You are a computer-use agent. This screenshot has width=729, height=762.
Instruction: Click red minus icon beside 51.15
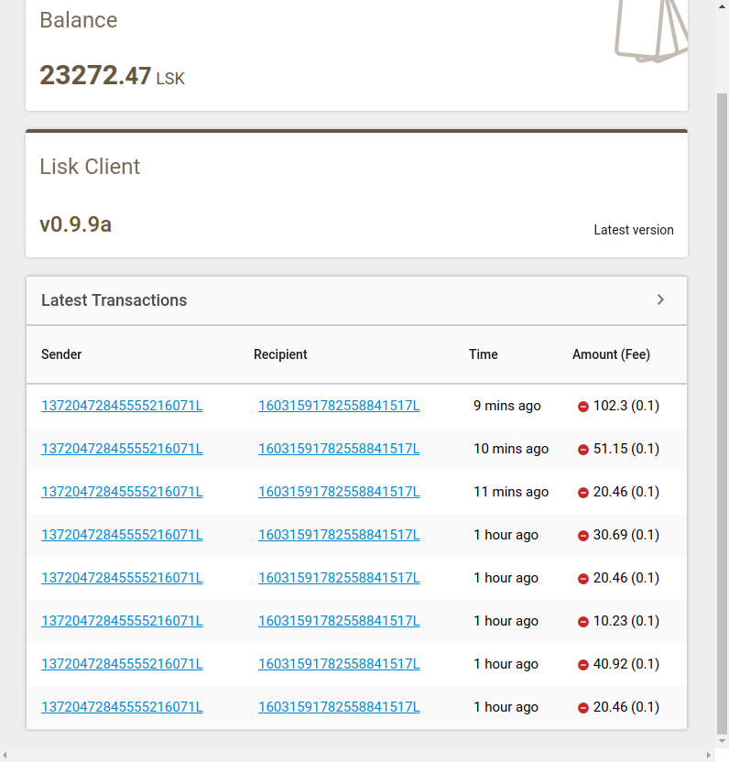point(583,450)
